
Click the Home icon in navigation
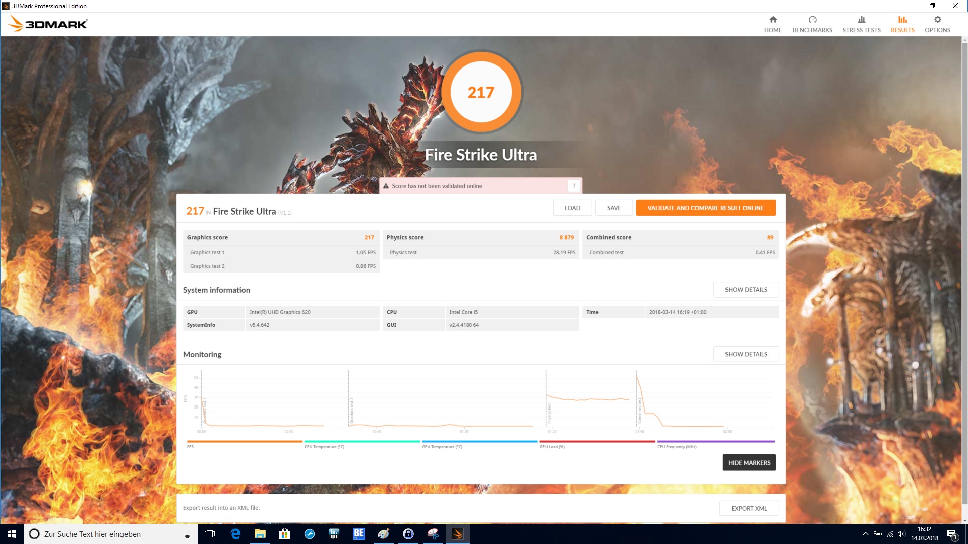point(773,20)
